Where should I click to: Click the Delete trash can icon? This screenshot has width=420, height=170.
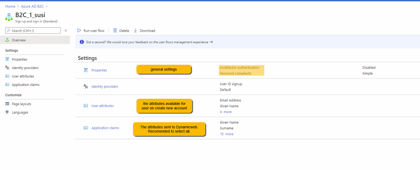(115, 31)
